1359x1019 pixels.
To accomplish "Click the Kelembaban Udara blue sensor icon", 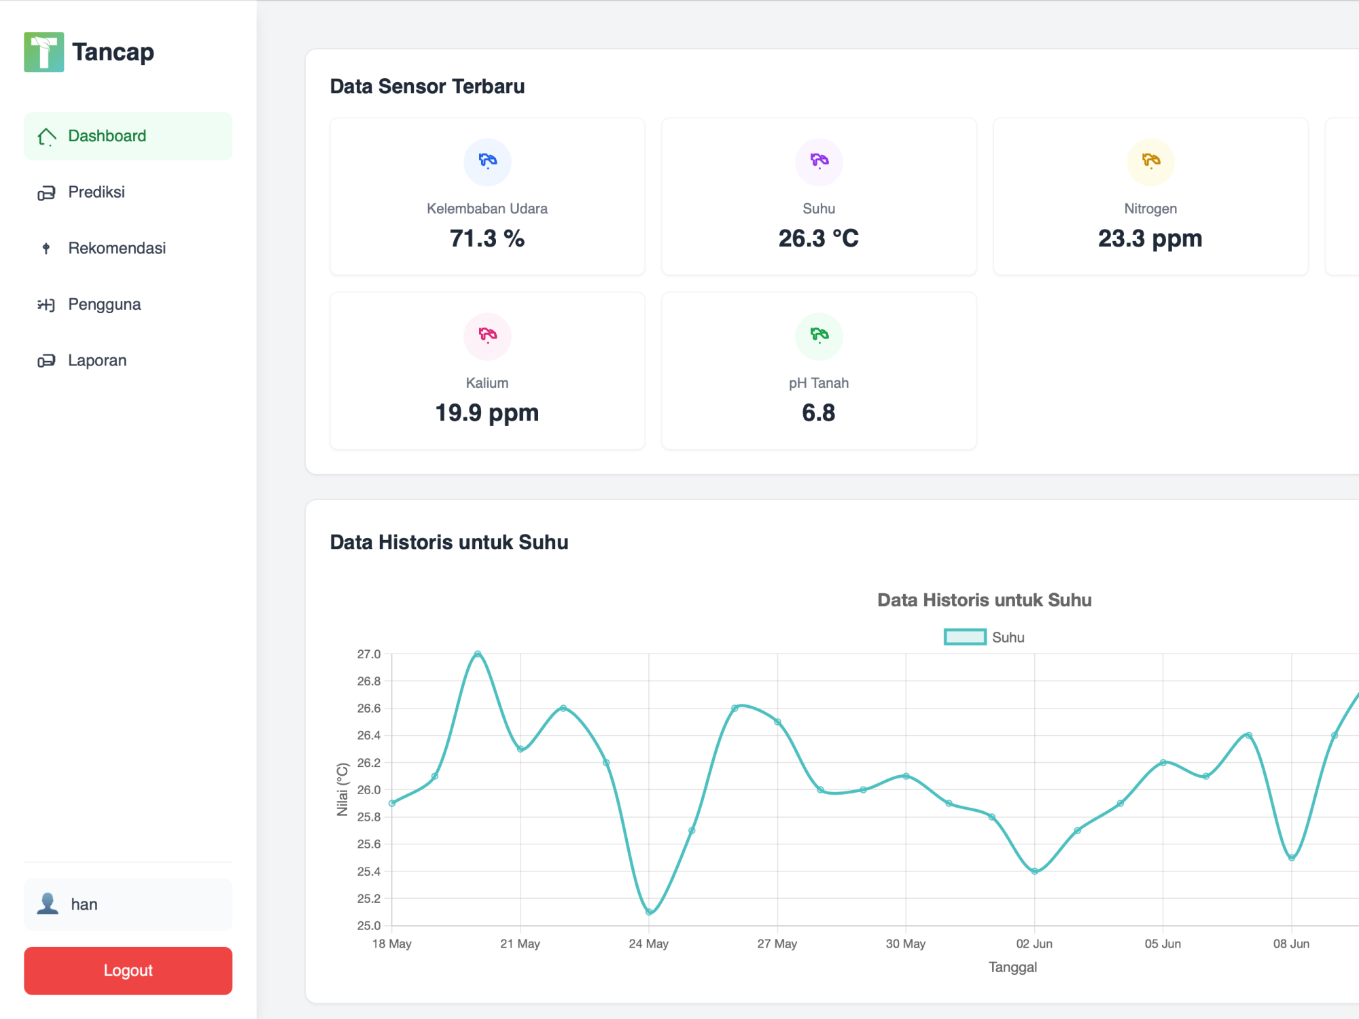I will [487, 162].
